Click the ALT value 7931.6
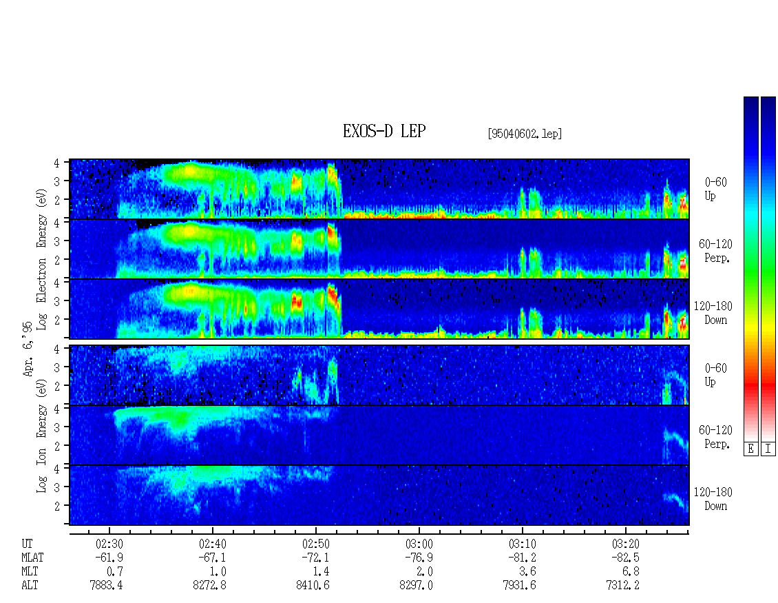The width and height of the screenshot is (778, 603). [519, 586]
